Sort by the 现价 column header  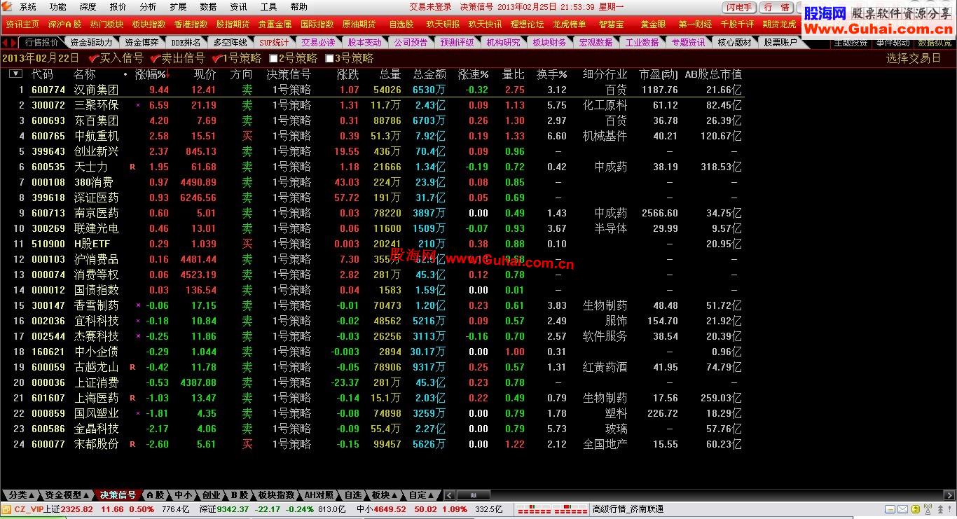pos(205,74)
